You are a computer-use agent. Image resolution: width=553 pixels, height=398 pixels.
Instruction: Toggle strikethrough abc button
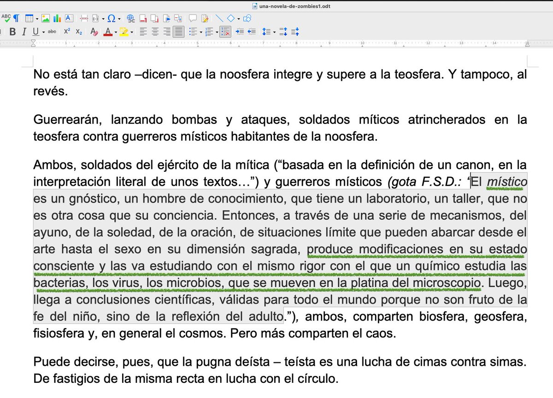tap(52, 32)
